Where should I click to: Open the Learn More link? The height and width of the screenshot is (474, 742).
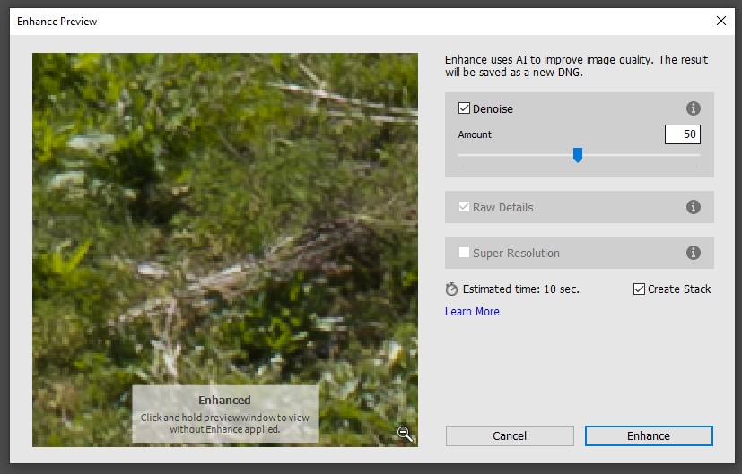(472, 312)
